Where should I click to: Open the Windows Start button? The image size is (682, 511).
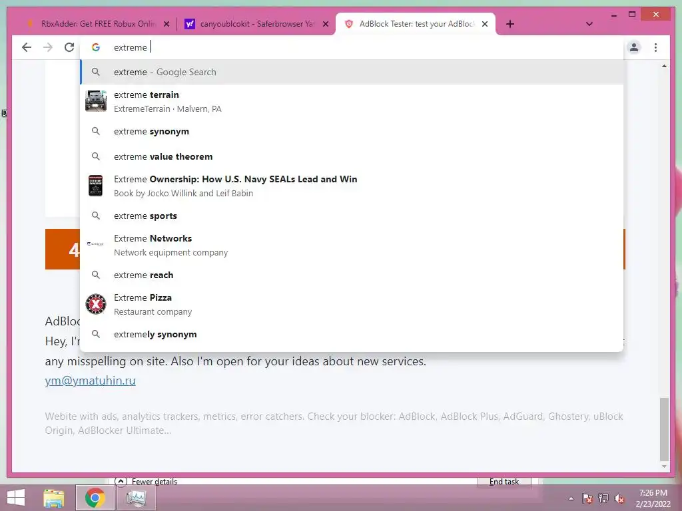[x=16, y=498]
